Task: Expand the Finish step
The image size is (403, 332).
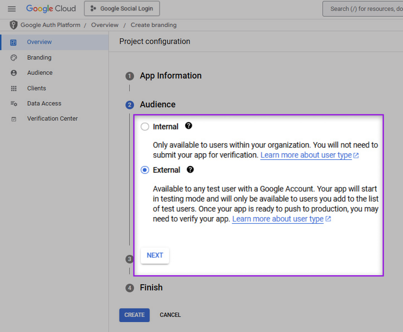Action: tap(151, 288)
